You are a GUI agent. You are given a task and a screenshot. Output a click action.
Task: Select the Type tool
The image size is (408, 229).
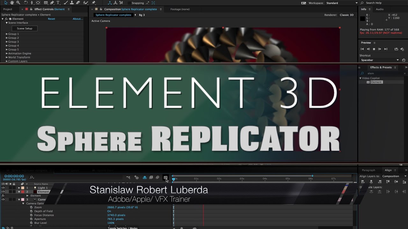pos(58,3)
